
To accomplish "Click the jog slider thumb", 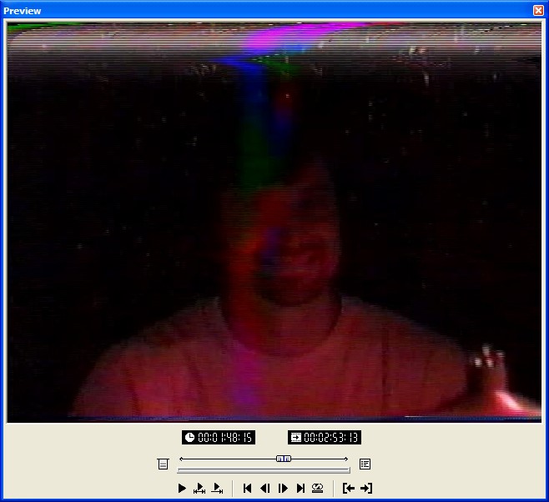I will 284,459.
